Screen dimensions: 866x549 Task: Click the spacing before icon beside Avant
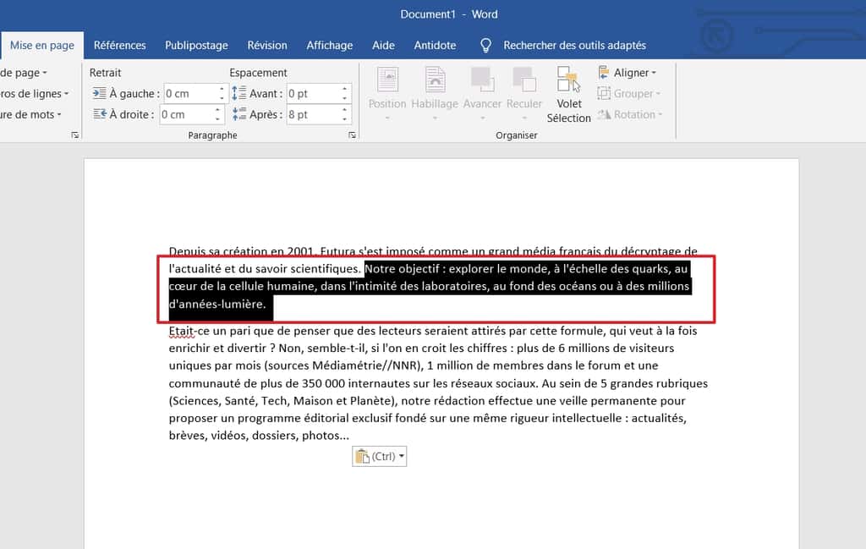[239, 93]
